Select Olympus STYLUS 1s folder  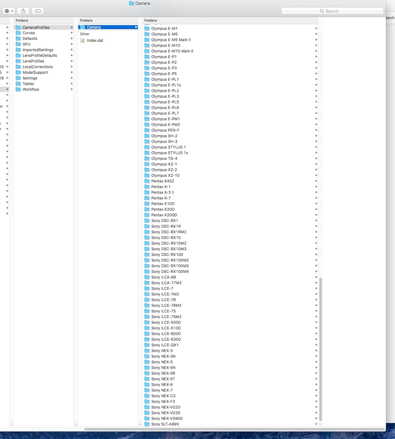[231, 153]
